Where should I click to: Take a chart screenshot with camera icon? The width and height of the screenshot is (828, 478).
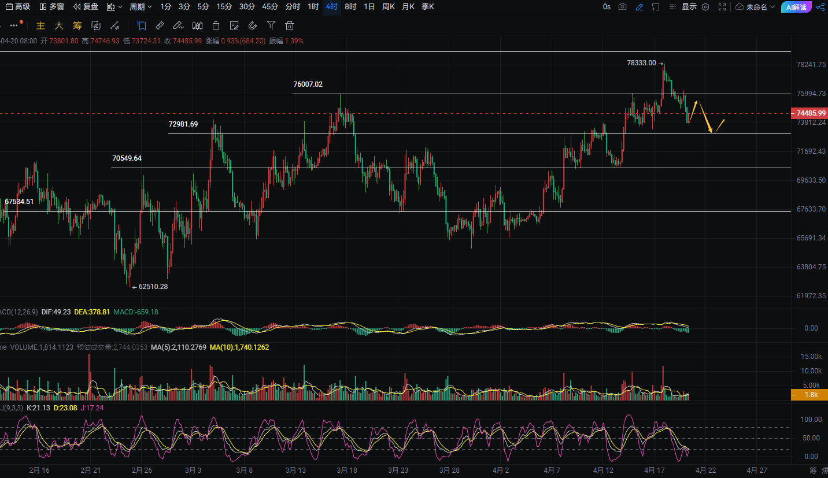click(622, 7)
